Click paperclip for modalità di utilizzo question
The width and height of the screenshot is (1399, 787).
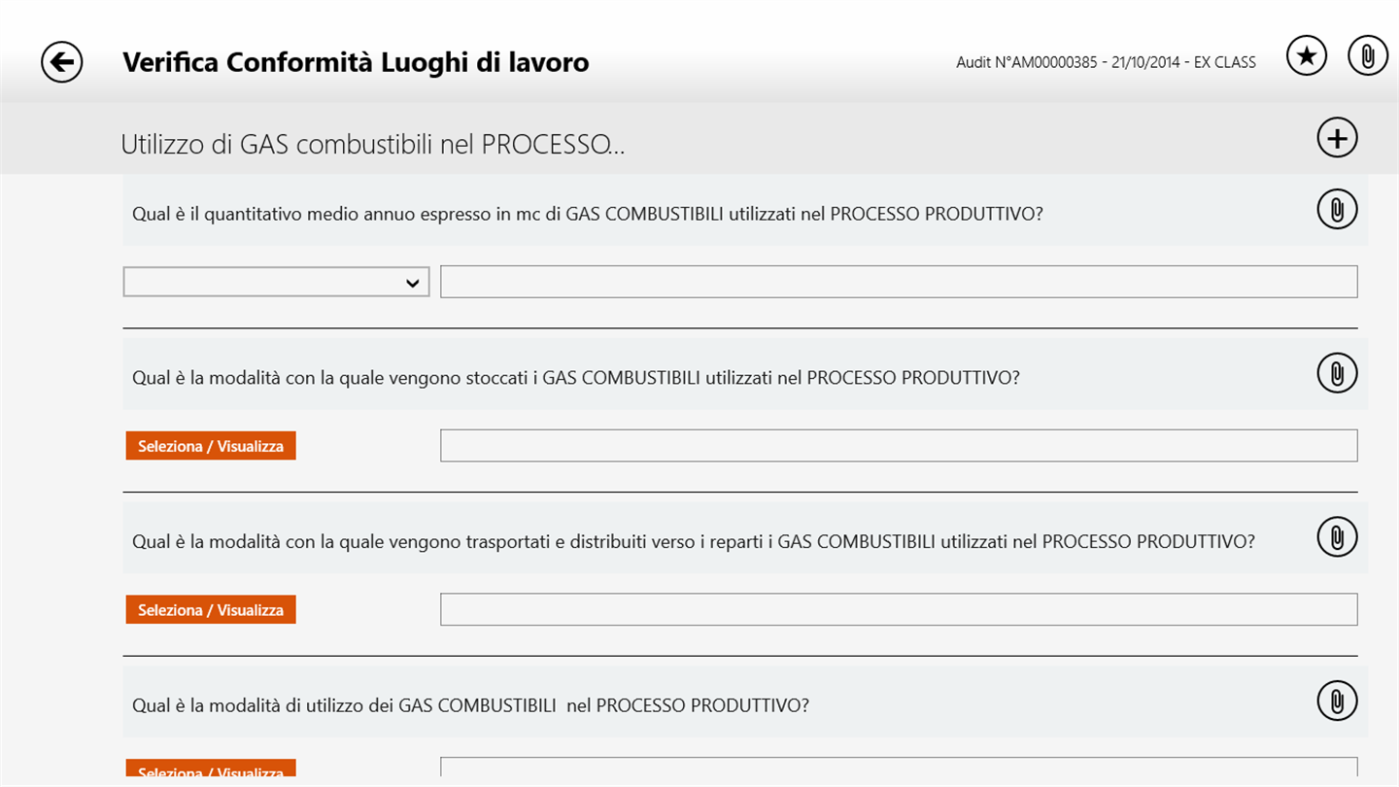tap(1337, 701)
